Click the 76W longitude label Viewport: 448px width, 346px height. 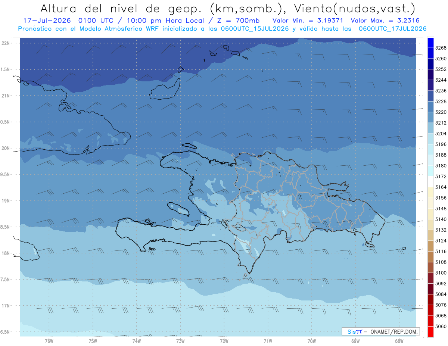click(x=49, y=341)
